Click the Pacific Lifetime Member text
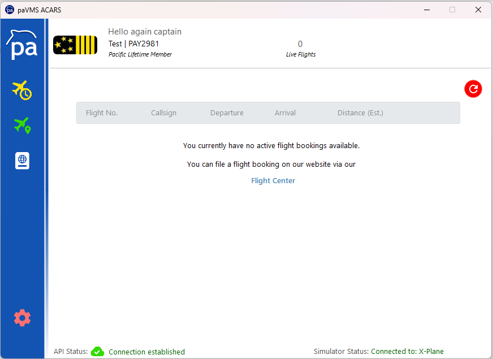 click(140, 54)
